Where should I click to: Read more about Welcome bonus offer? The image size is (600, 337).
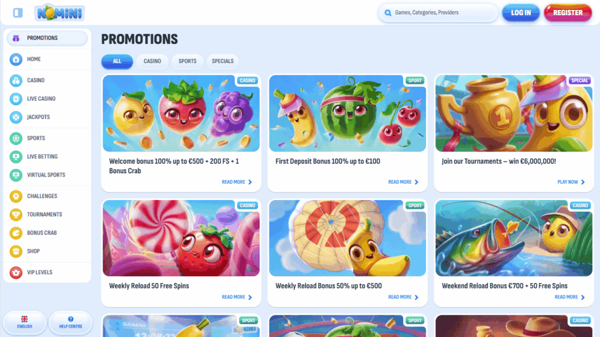point(237,182)
